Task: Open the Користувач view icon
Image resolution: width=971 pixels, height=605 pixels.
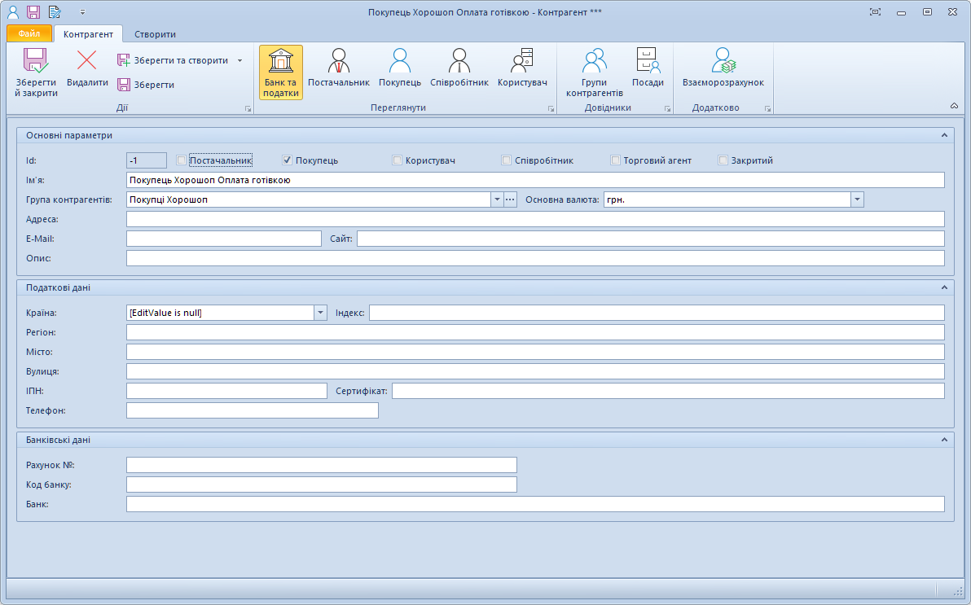Action: coord(522,61)
